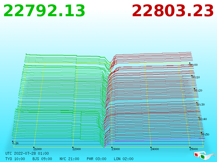This screenshot has width=217, height=162.
Task: Click the PAR 03:00 clock
Action: (97, 159)
